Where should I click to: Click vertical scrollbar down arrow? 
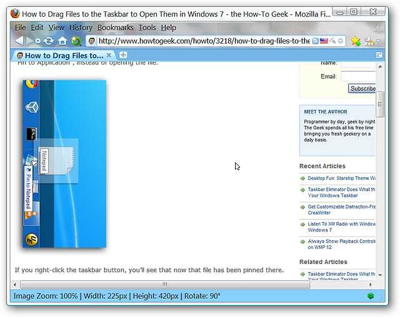380,275
